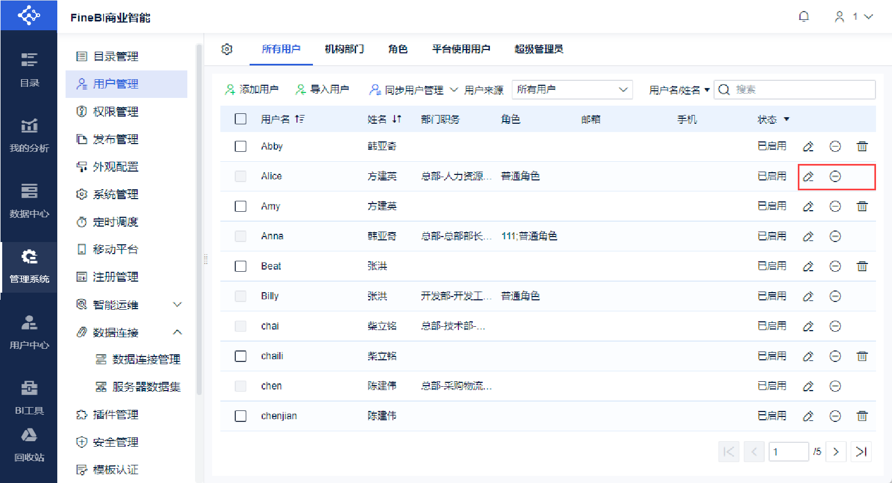Open the 用户来源 dropdown showing 所有用户
This screenshot has width=892, height=483.
572,90
